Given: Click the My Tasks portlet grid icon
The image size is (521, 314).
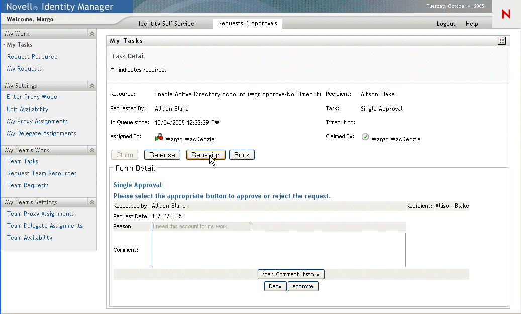Looking at the screenshot, I should point(502,41).
